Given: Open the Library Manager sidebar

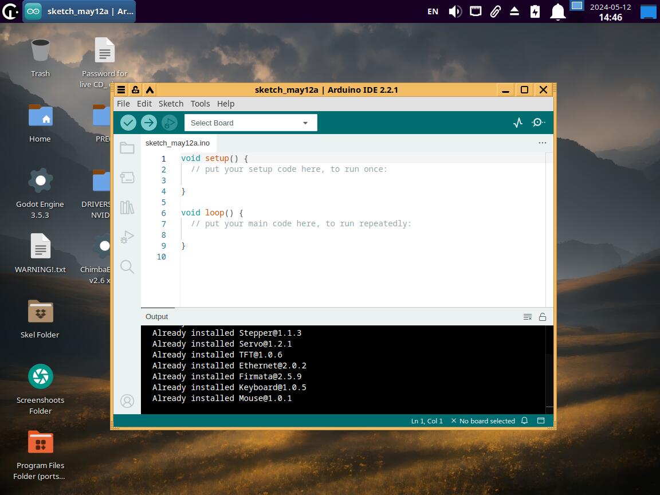Looking at the screenshot, I should click(127, 207).
